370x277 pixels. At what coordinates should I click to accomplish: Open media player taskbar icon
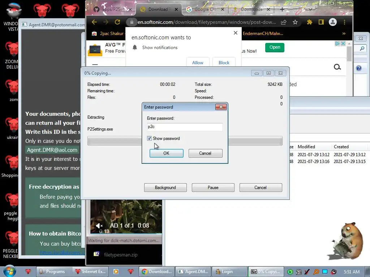[x=116, y=272]
